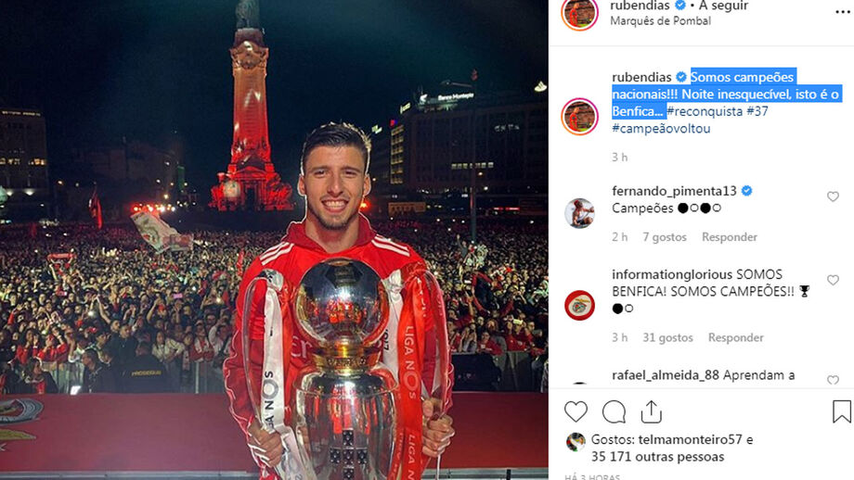Open comment bubble icon

(614, 412)
